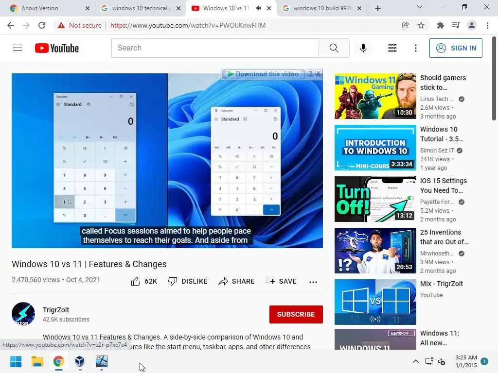Show hidden tray icons chevron
Image resolution: width=498 pixels, height=373 pixels.
415,361
